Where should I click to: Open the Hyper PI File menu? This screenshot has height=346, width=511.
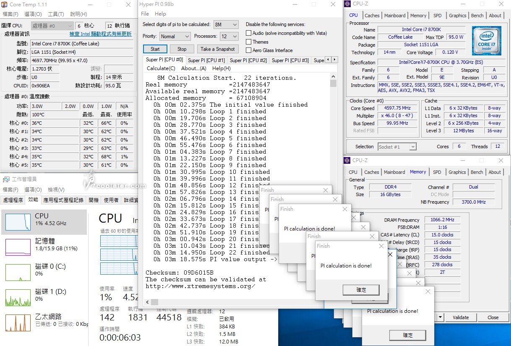(145, 14)
